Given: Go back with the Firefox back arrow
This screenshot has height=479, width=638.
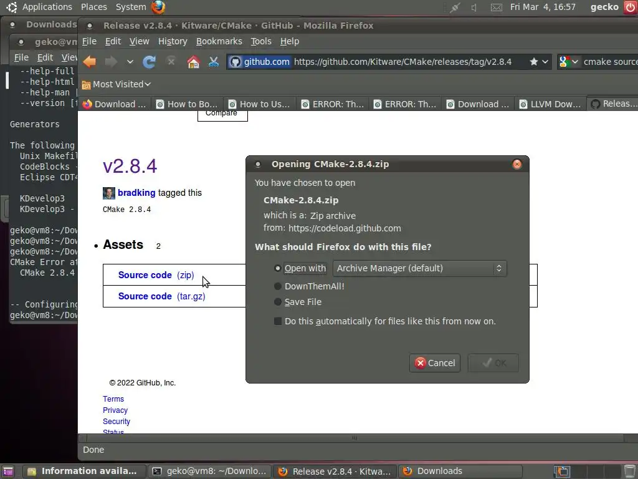Looking at the screenshot, I should pyautogui.click(x=90, y=62).
